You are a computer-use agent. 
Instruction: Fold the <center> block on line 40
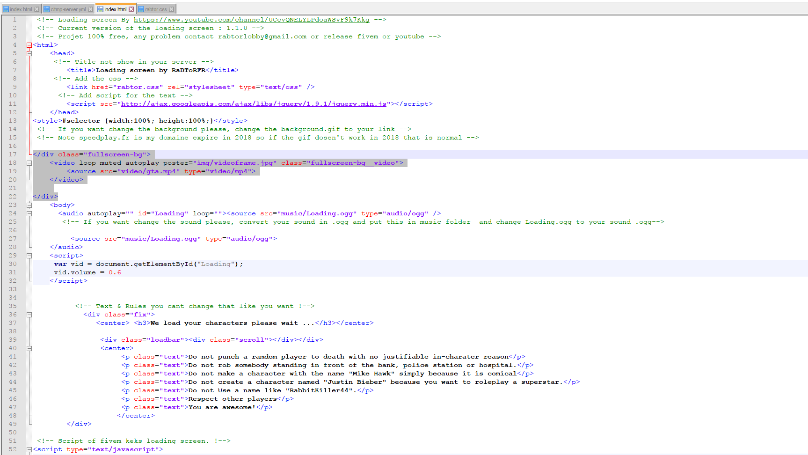[x=29, y=348]
